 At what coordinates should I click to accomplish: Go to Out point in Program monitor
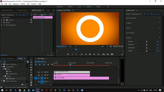pos(98,54)
